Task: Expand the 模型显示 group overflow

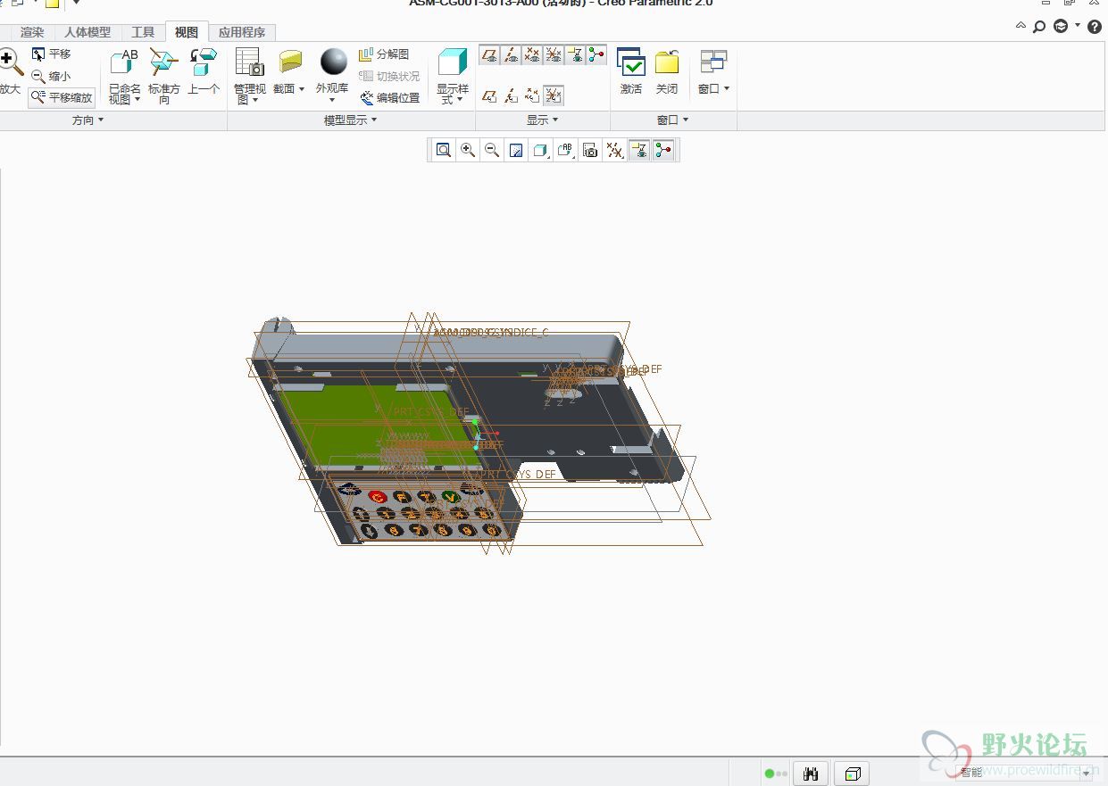Action: pyautogui.click(x=351, y=120)
